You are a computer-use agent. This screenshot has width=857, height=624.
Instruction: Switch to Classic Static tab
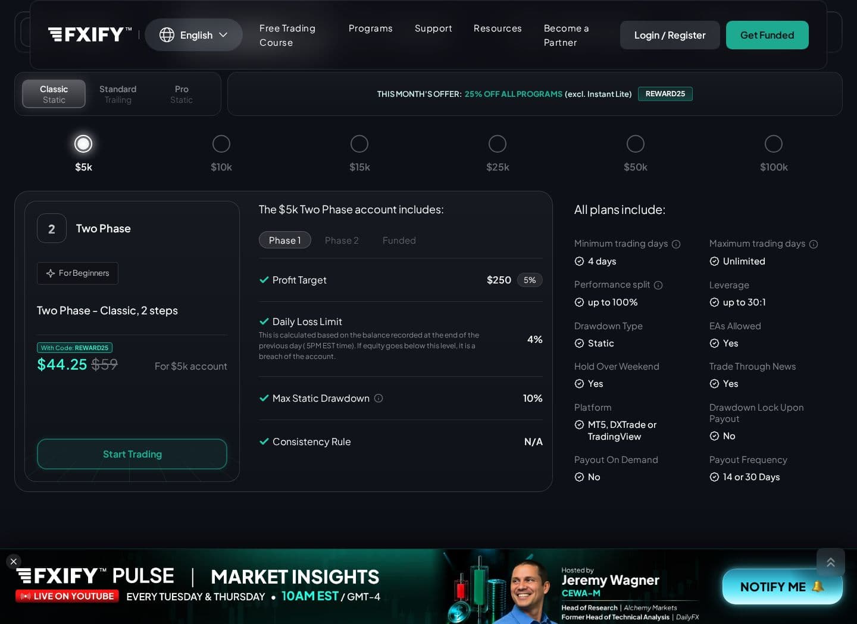(54, 94)
